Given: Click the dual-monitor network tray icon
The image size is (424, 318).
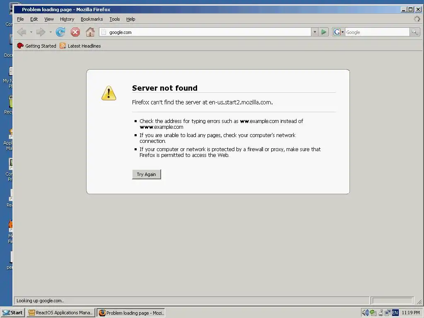Looking at the screenshot, I should (x=388, y=313).
